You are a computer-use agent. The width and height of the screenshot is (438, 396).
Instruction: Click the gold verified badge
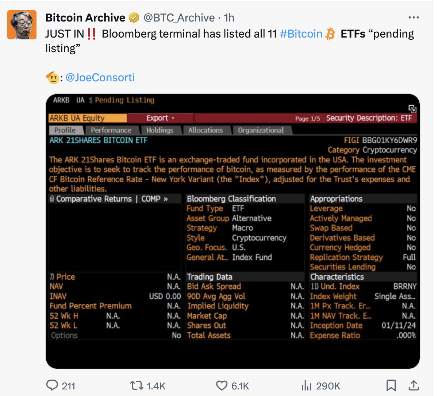point(134,18)
